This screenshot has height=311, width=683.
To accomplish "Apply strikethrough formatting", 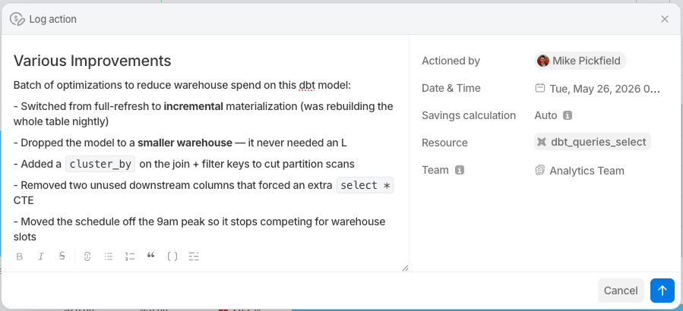I will [62, 256].
